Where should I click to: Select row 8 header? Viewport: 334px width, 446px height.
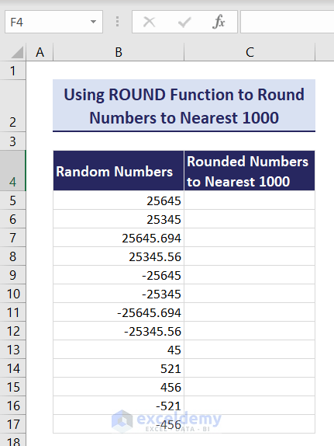click(x=12, y=256)
